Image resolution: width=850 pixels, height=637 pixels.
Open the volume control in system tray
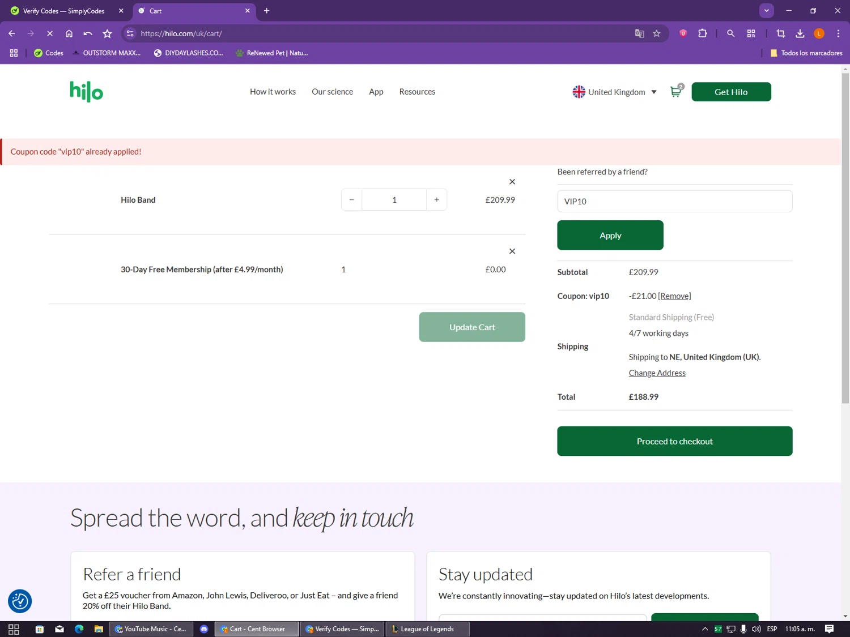coord(756,629)
